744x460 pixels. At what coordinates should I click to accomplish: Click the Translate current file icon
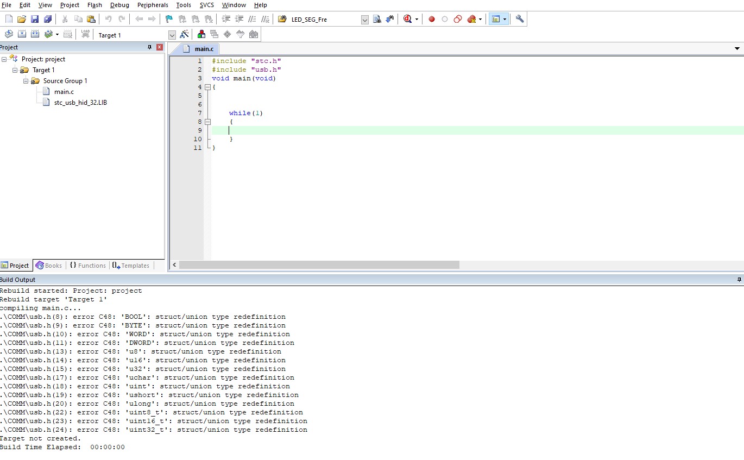tap(9, 34)
